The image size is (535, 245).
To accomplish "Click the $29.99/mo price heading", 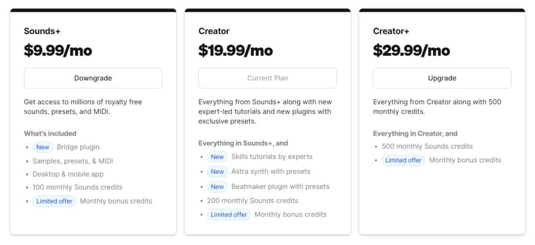I will [411, 51].
